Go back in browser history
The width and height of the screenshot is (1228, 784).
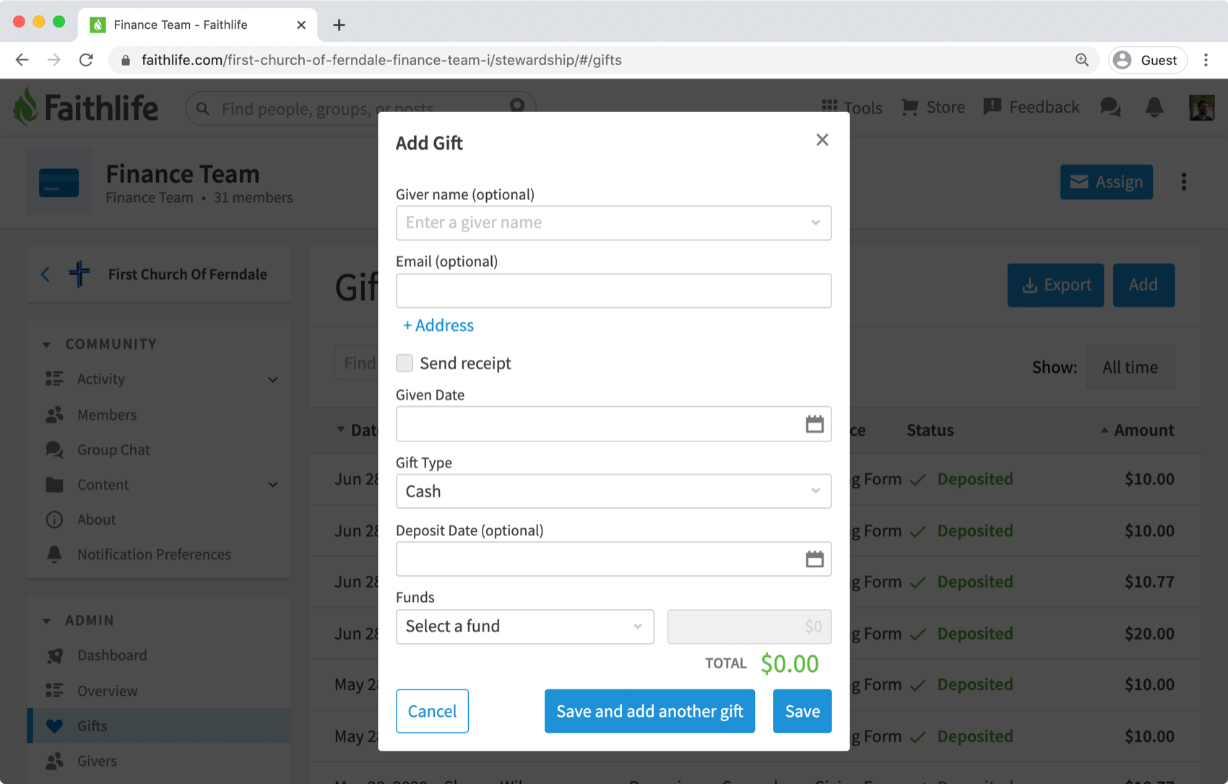(x=22, y=60)
